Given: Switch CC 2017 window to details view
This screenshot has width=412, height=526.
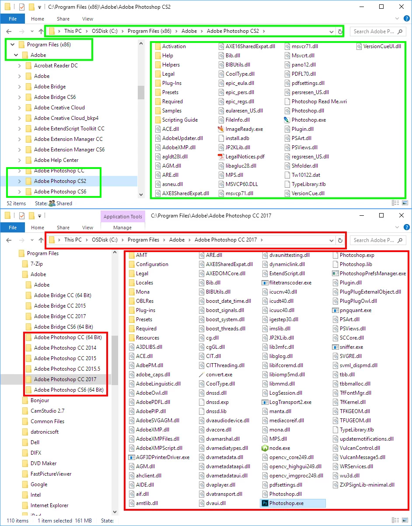Looking at the screenshot, I should (395, 521).
